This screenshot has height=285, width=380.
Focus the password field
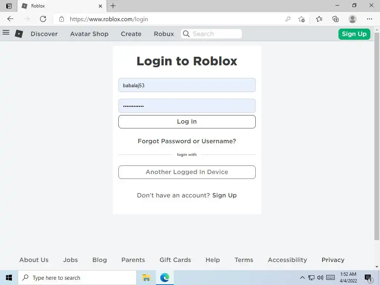[x=187, y=106]
